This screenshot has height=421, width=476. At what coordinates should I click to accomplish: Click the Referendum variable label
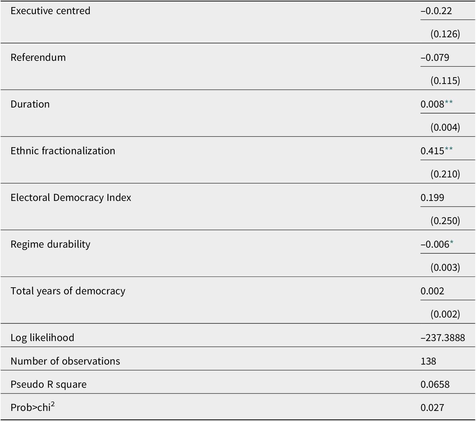pos(38,57)
